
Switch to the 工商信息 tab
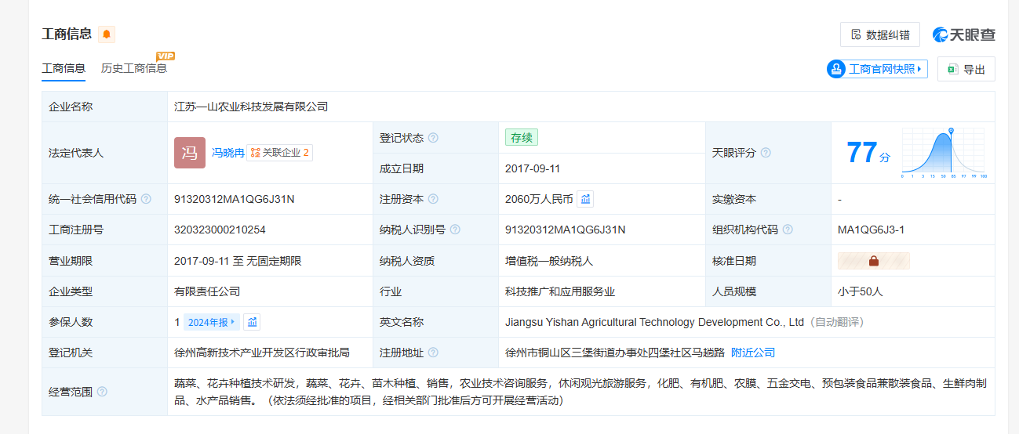point(64,68)
